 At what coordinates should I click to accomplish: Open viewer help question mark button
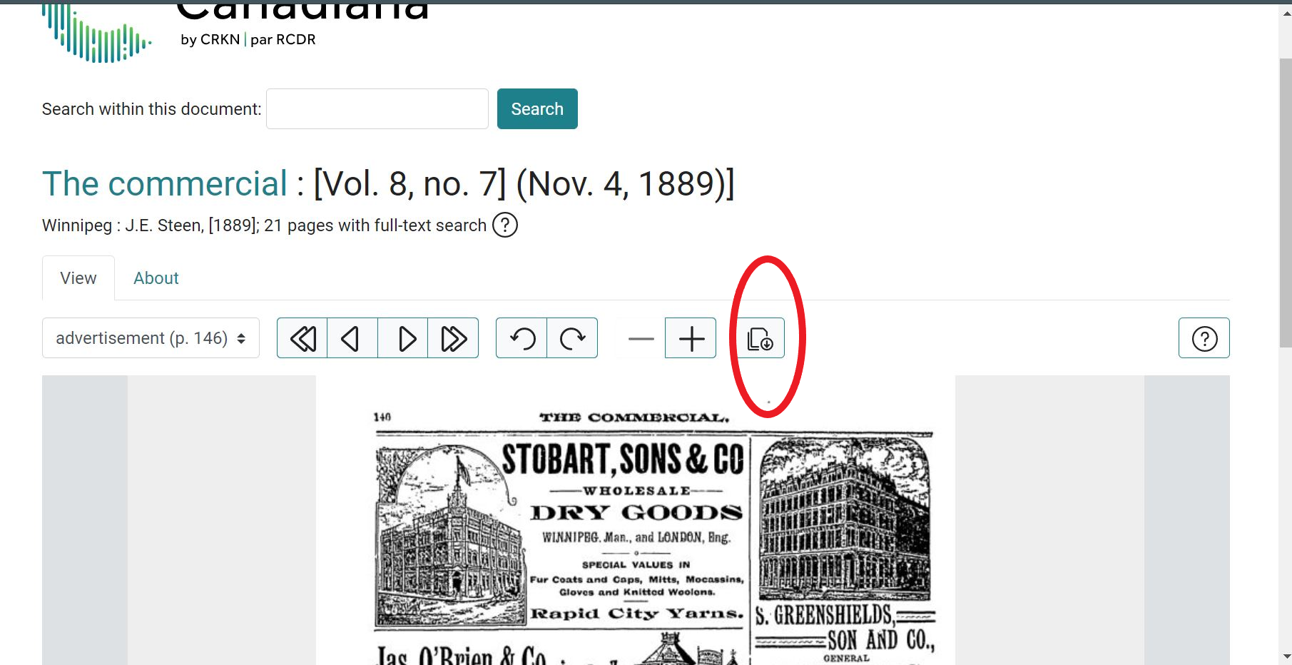(1204, 338)
